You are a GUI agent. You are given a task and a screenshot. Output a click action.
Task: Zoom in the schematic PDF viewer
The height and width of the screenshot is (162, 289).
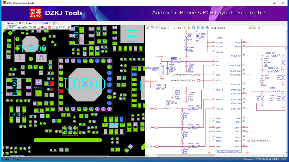point(207,28)
